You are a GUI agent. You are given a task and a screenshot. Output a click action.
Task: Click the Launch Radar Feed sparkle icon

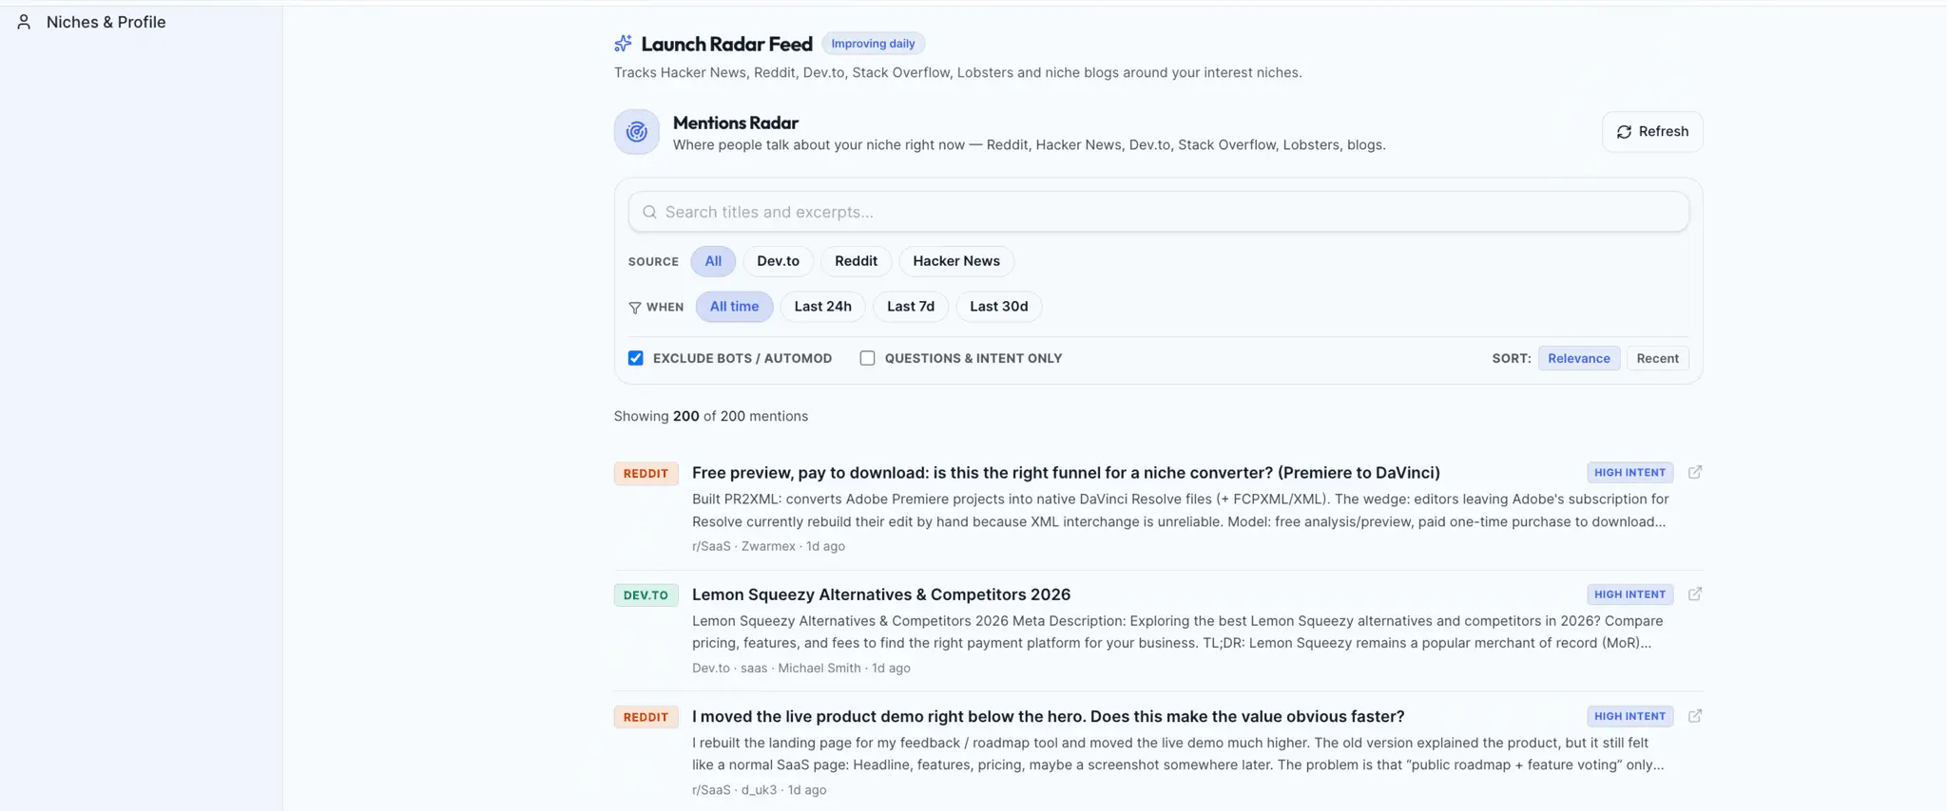623,44
